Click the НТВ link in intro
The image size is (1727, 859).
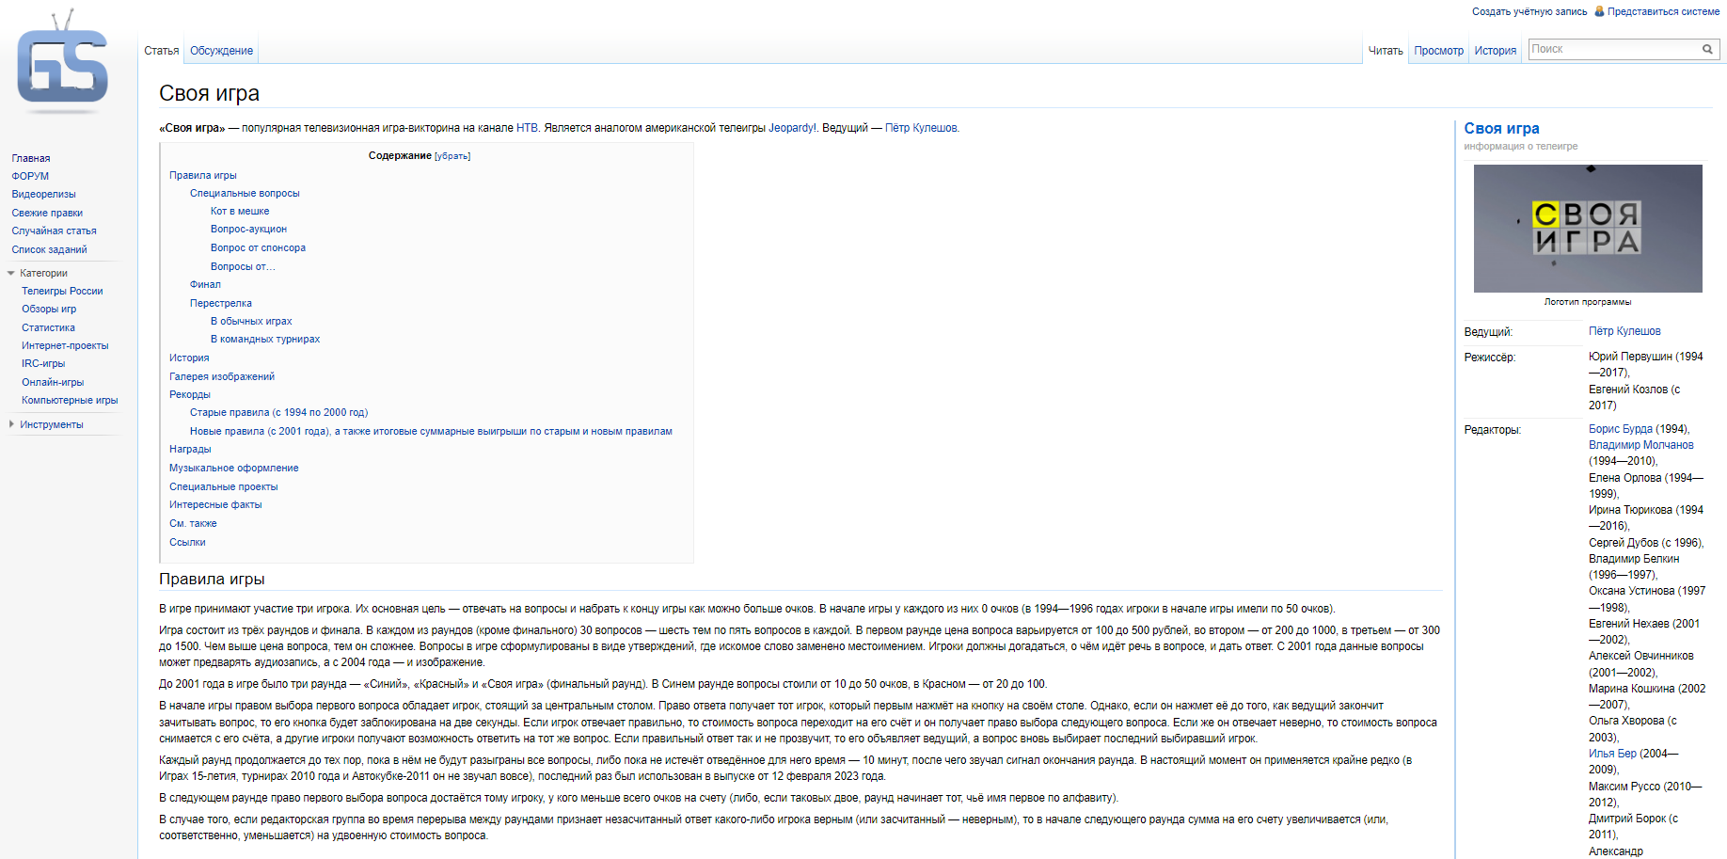pyautogui.click(x=527, y=128)
